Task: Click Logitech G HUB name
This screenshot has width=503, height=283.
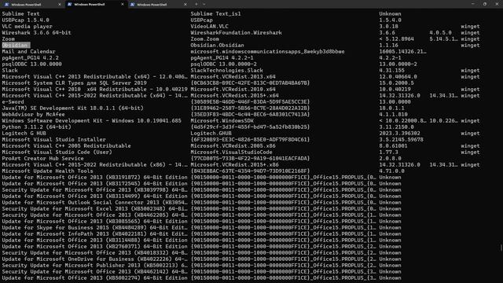Action: [x=24, y=133]
